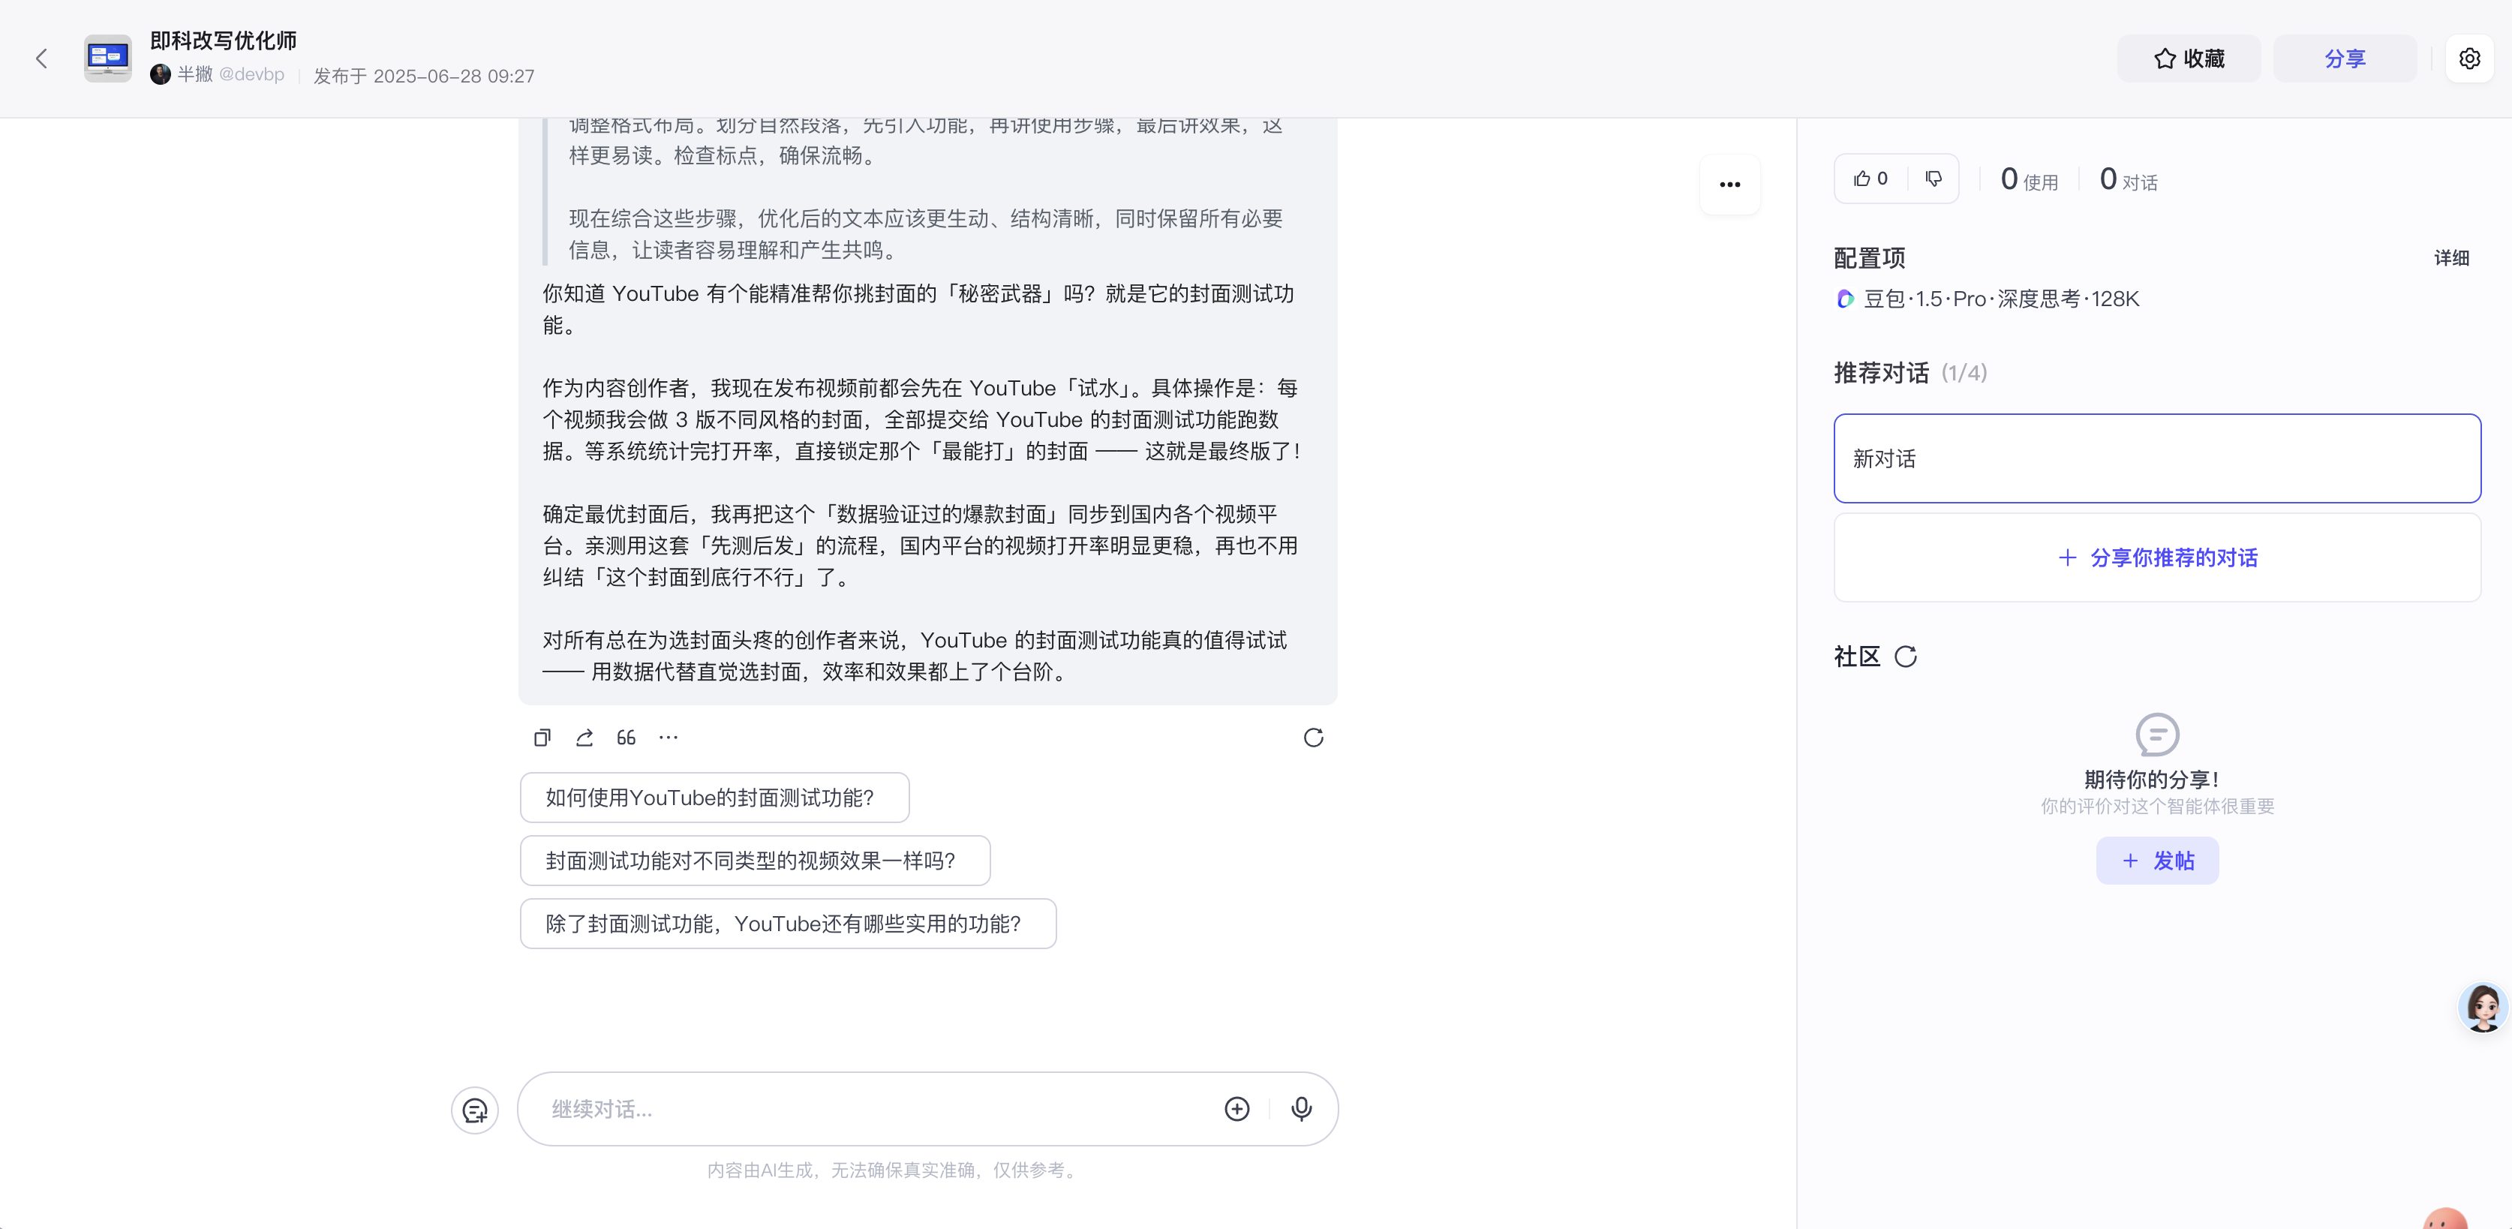Regenerate the response with refresh icon
Viewport: 2512px width, 1229px height.
pos(1312,738)
